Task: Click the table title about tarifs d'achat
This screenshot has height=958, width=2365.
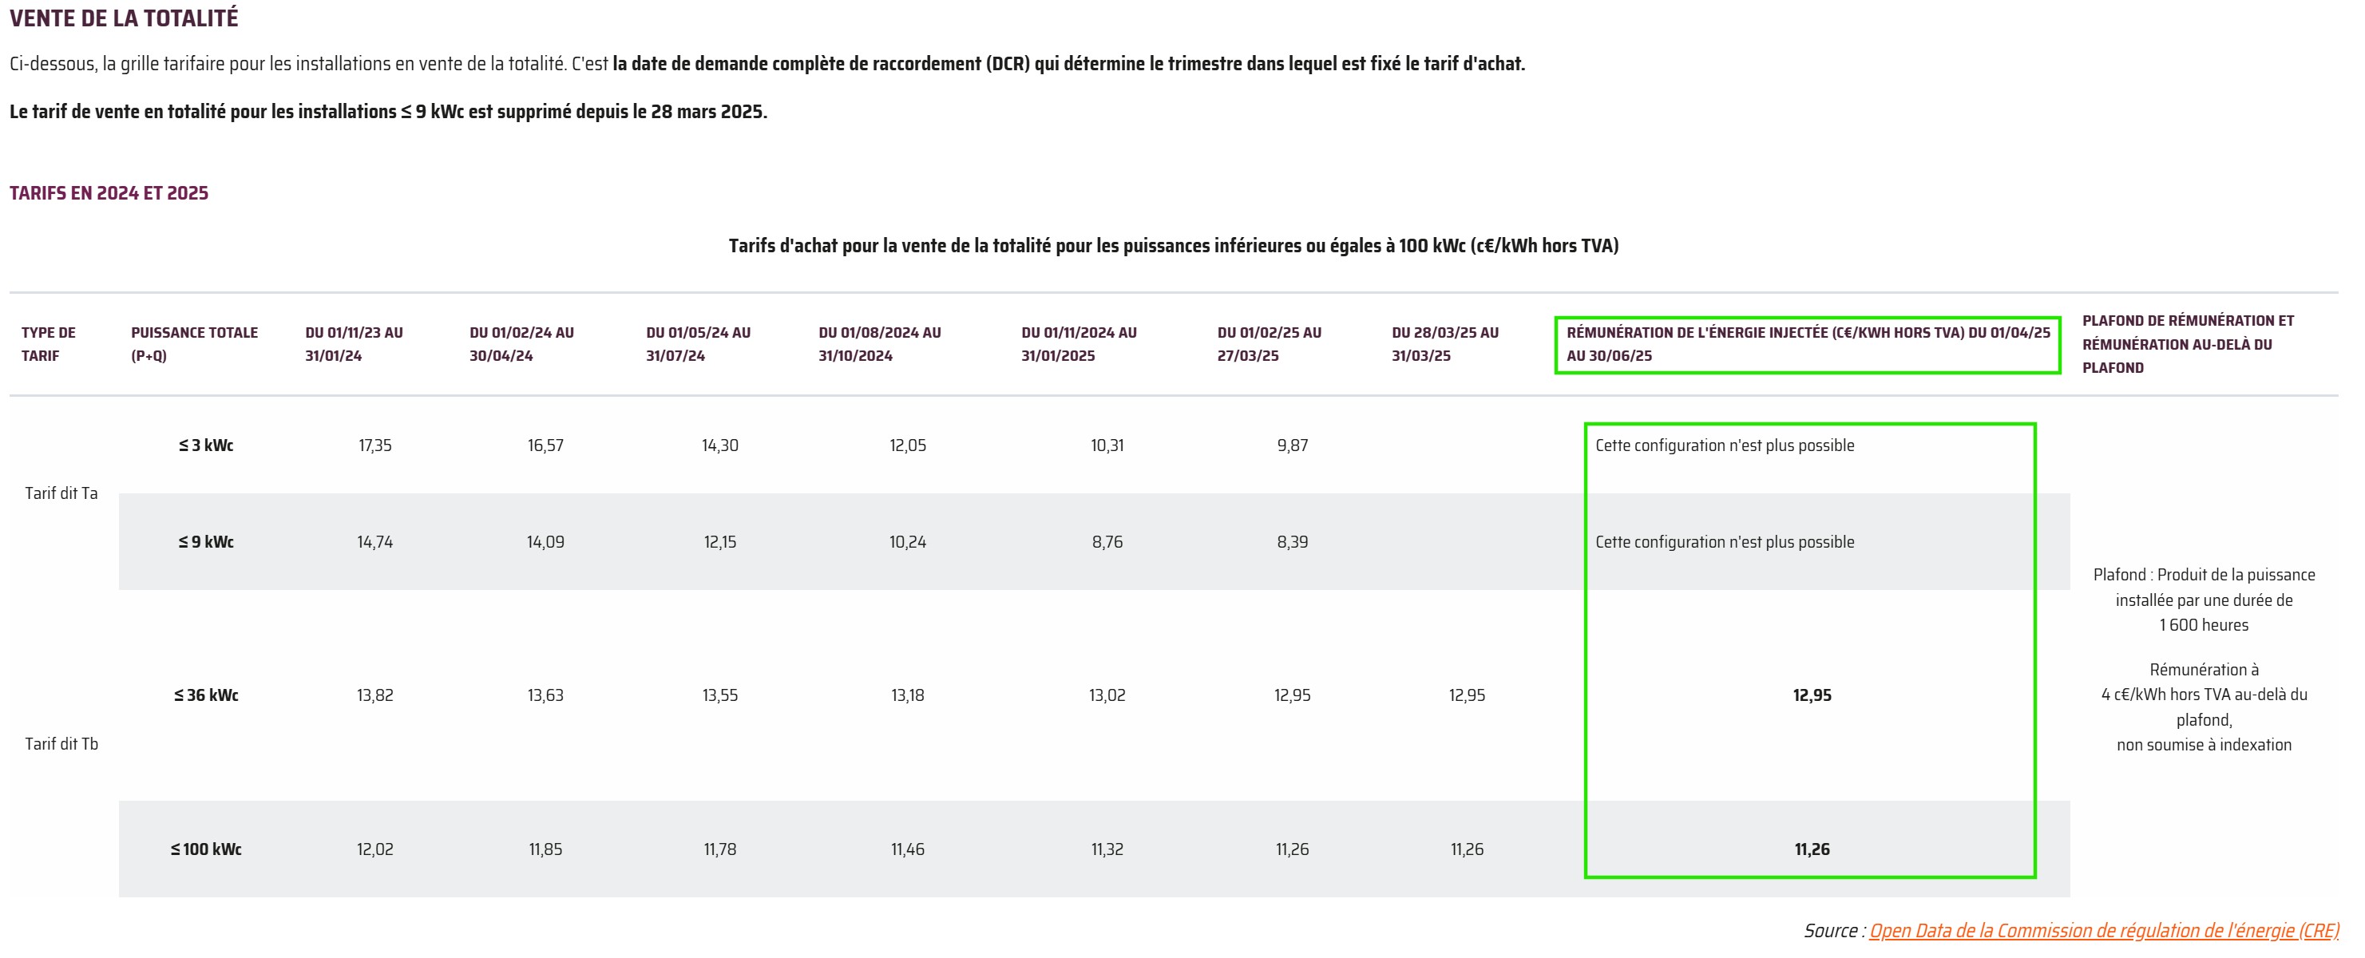Action: pyautogui.click(x=1174, y=246)
